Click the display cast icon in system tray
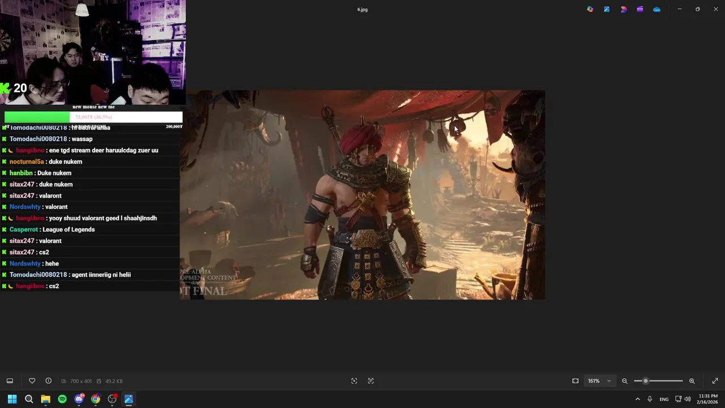 pos(678,399)
